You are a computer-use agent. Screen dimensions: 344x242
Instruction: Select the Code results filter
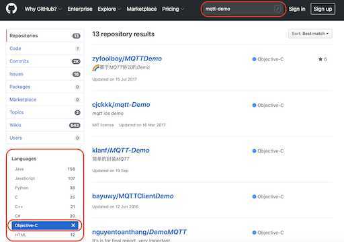click(x=45, y=48)
